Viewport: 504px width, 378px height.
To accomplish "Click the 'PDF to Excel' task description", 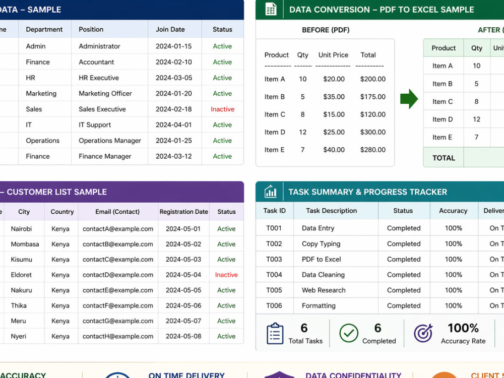I will pyautogui.click(x=321, y=259).
